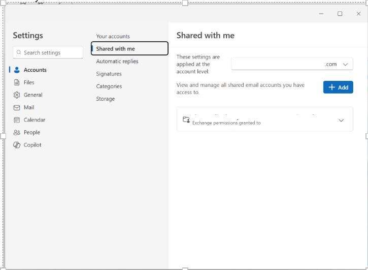Click the shared mailbox folder icon
This screenshot has height=270, width=368.
[x=186, y=120]
